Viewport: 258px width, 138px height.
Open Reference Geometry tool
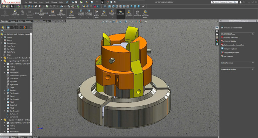89,13
